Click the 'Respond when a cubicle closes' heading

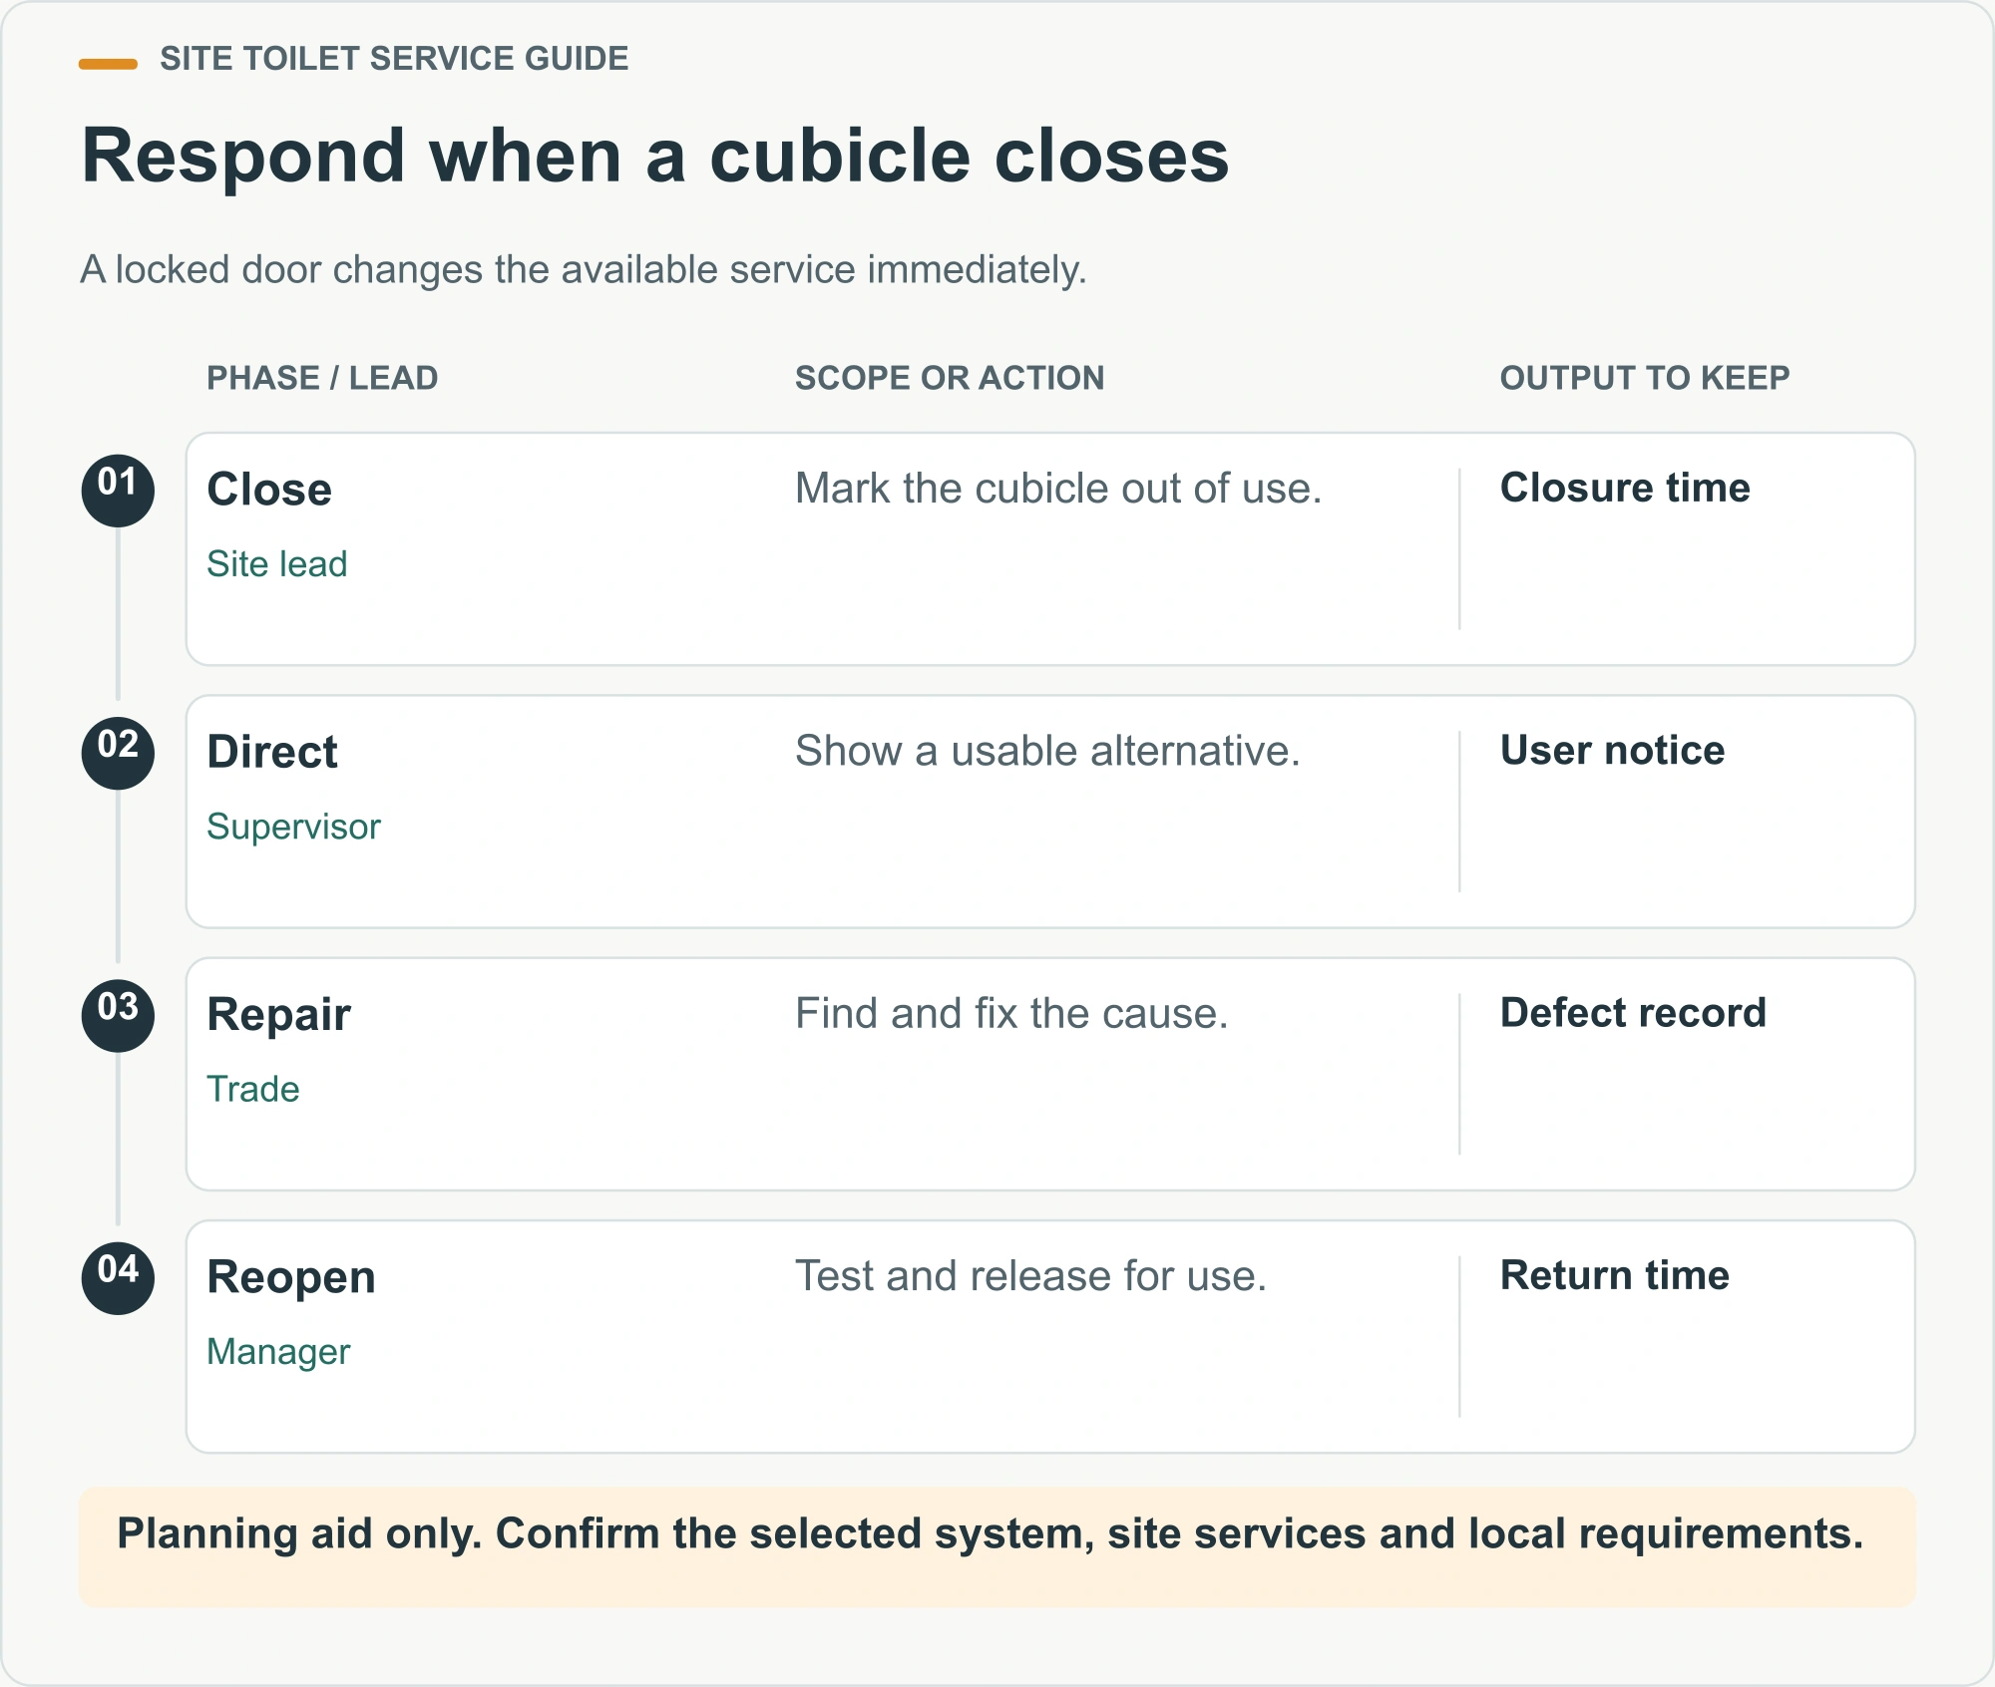[655, 157]
